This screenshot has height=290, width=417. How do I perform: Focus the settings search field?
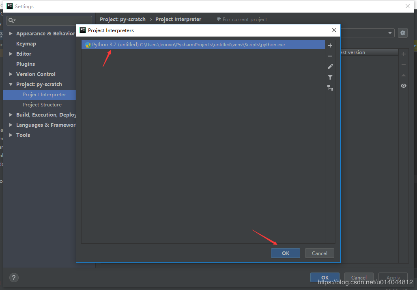(x=49, y=20)
